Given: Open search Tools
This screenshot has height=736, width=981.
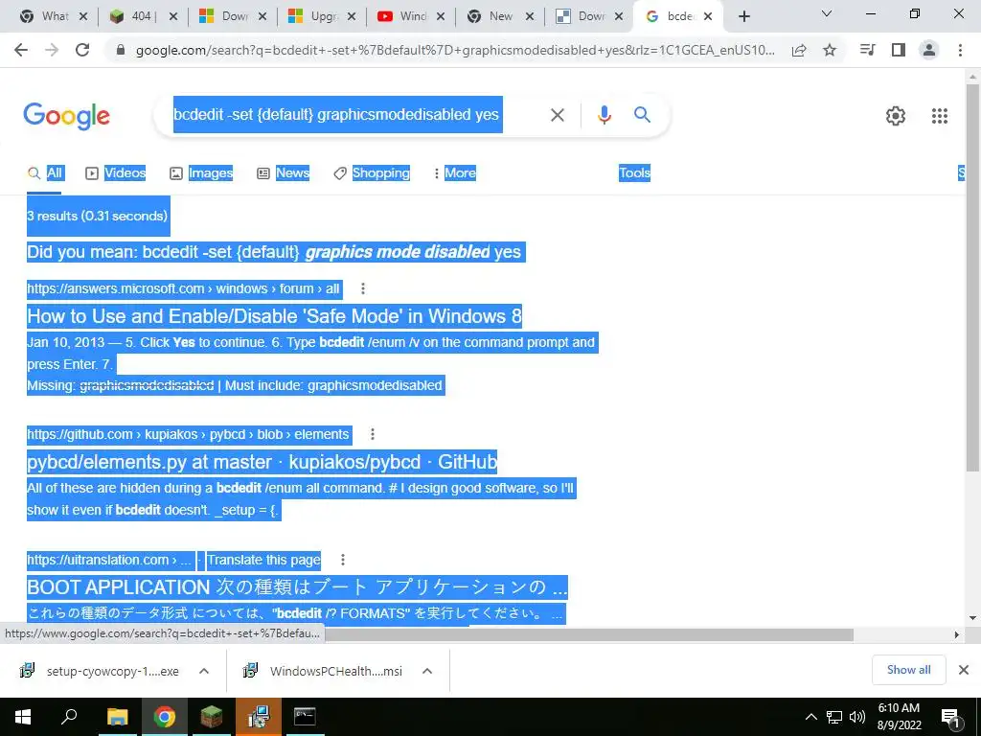Looking at the screenshot, I should [x=634, y=172].
